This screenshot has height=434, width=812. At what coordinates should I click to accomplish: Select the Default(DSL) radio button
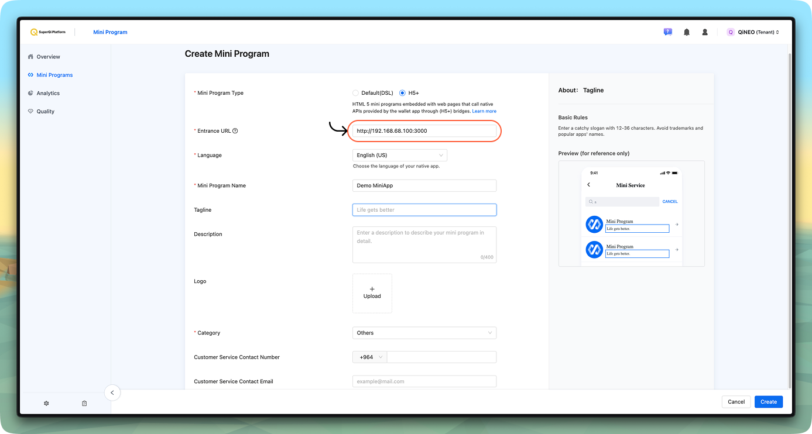tap(355, 93)
